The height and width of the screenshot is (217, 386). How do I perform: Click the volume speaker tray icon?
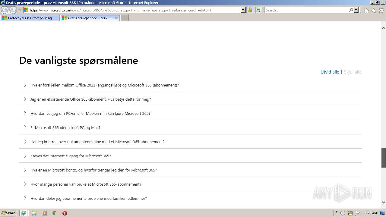click(x=343, y=213)
